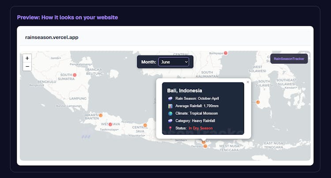This screenshot has width=331, height=178.
Task: Click the pin icon beside Status
Action: pyautogui.click(x=170, y=128)
